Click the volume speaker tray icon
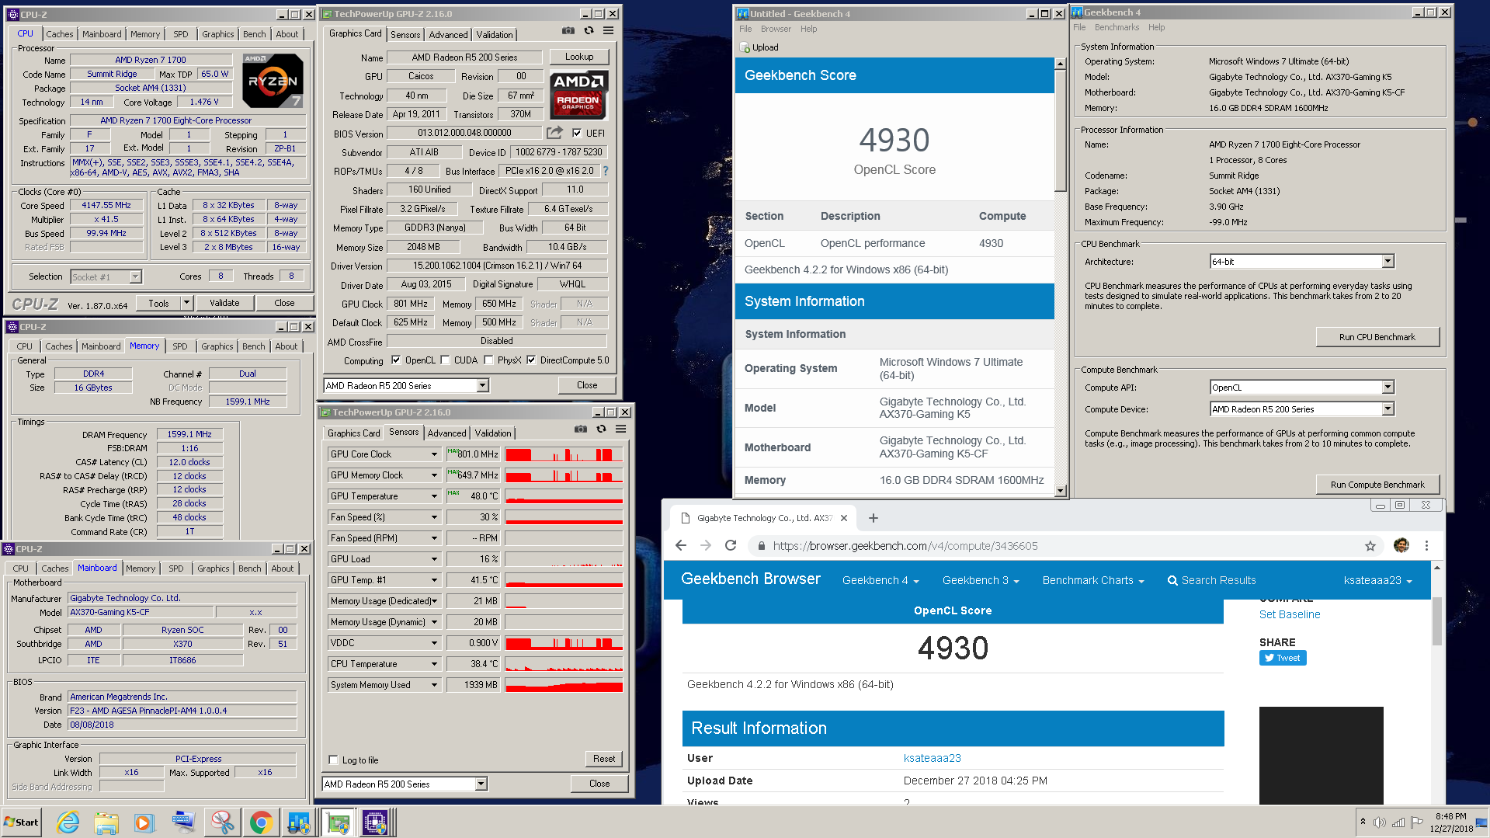The image size is (1490, 838). pyautogui.click(x=1380, y=822)
